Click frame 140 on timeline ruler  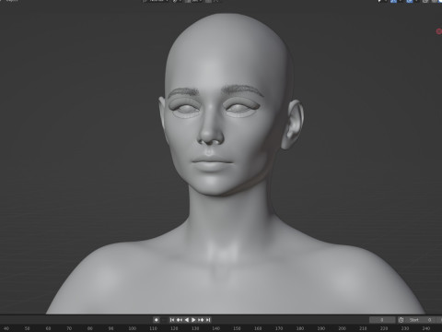click(x=216, y=328)
